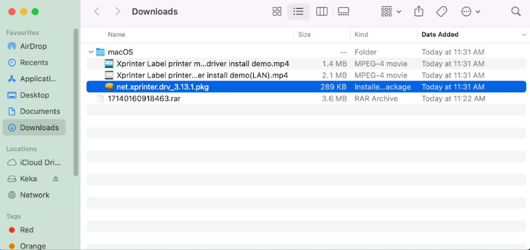
Task: Click the Applications sidebar icon
Action: [x=12, y=79]
